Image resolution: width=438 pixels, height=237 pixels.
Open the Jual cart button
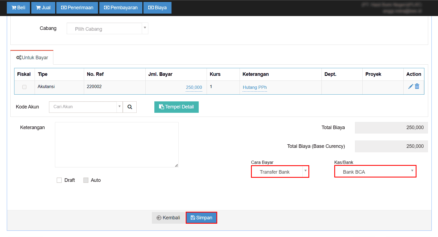coord(43,8)
